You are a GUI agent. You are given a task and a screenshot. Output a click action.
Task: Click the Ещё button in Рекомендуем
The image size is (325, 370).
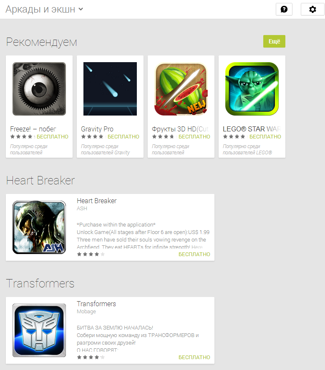coord(274,41)
